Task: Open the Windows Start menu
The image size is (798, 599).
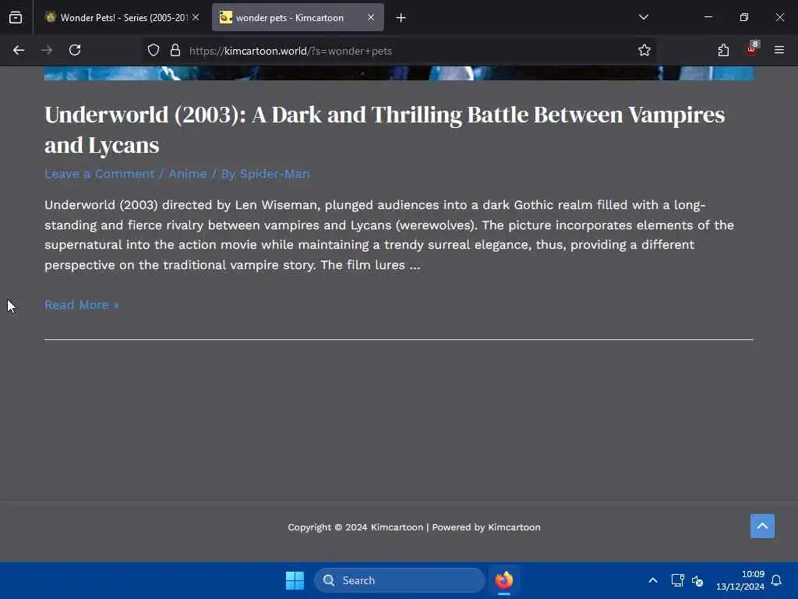Action: (295, 580)
